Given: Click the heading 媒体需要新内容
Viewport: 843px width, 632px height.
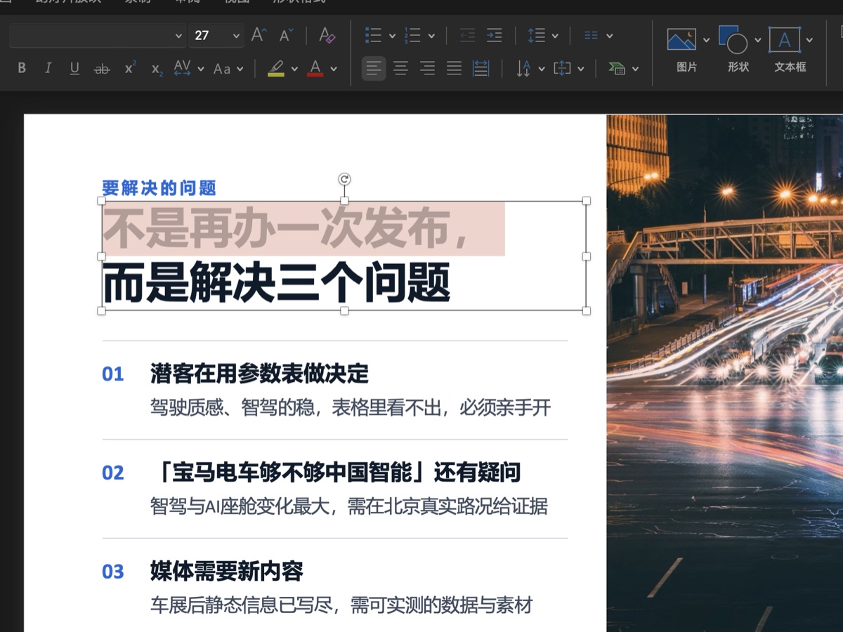Looking at the screenshot, I should pyautogui.click(x=227, y=571).
